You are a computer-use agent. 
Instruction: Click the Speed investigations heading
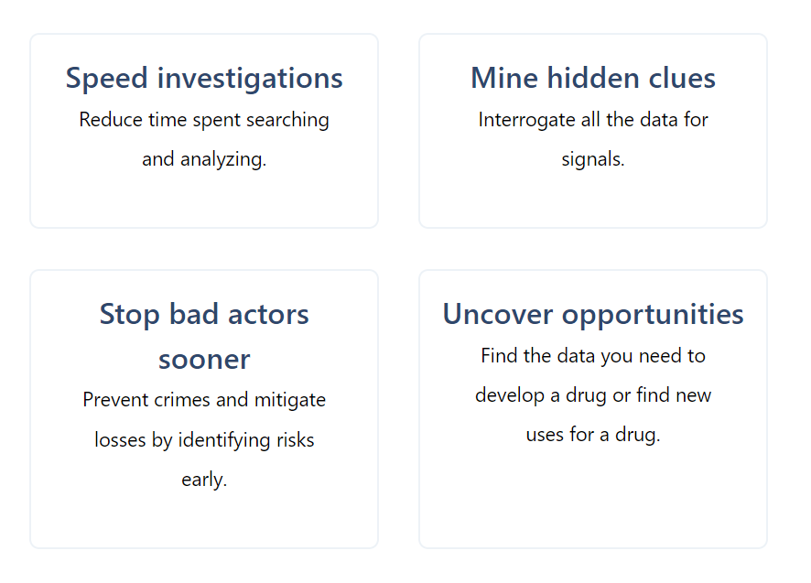(204, 79)
